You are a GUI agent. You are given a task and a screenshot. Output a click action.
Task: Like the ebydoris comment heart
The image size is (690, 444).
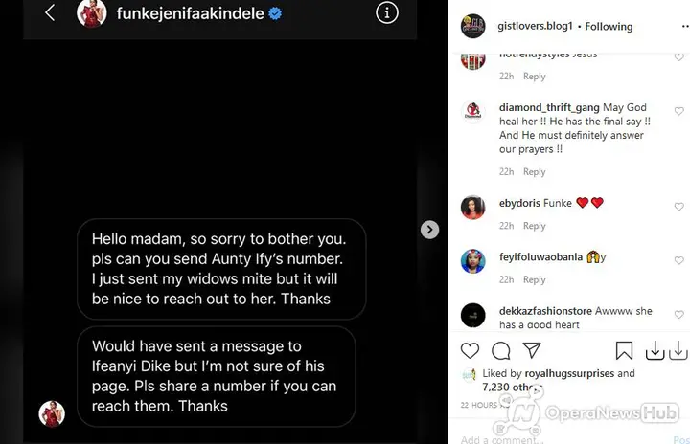pyautogui.click(x=679, y=207)
